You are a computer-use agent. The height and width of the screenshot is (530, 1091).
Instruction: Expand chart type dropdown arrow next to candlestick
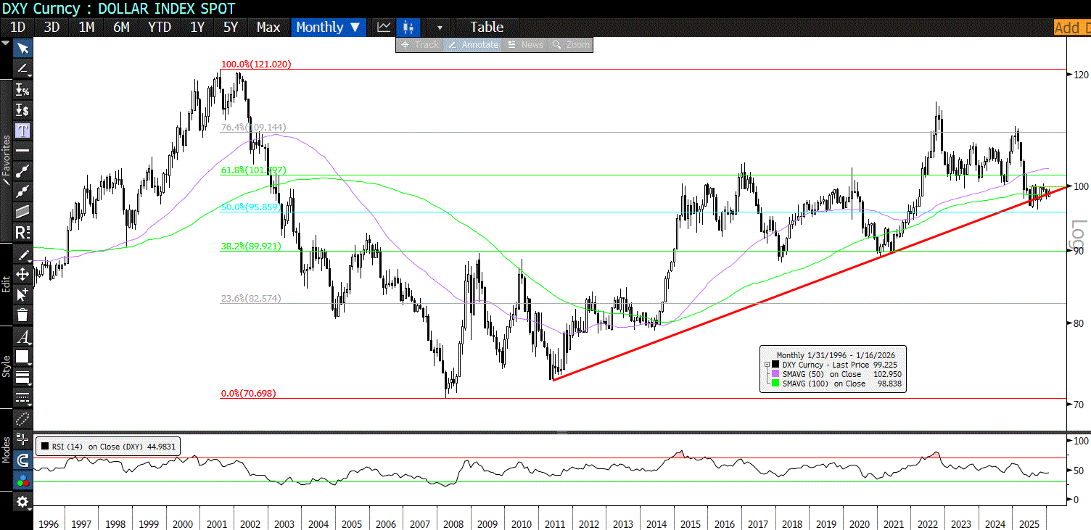click(438, 28)
